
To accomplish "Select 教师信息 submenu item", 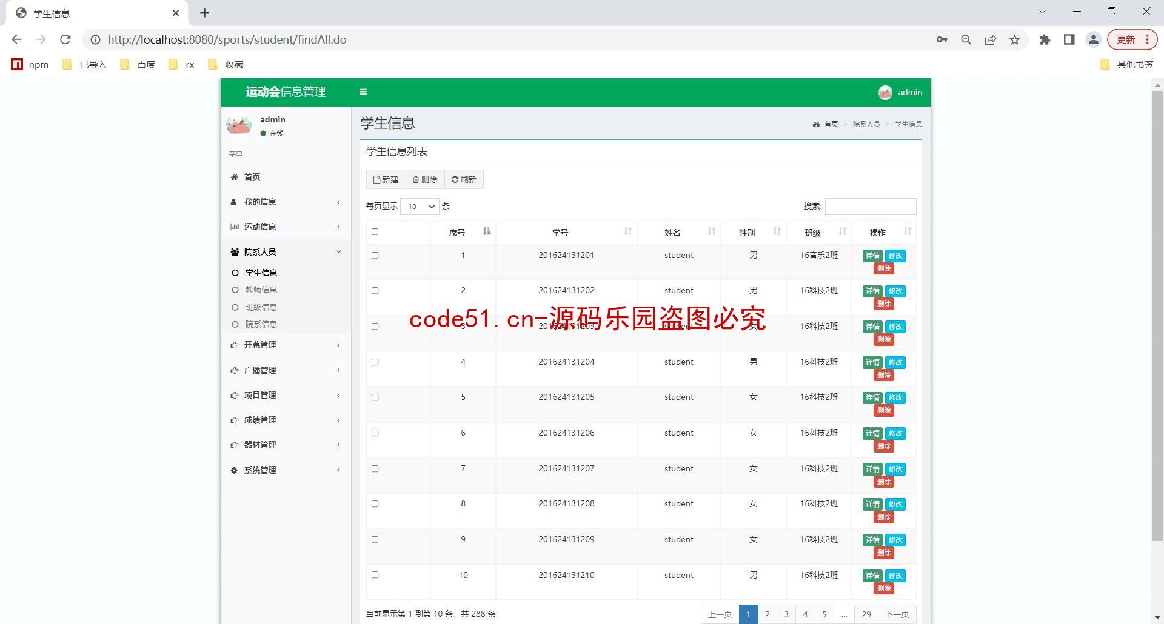I will (x=261, y=290).
